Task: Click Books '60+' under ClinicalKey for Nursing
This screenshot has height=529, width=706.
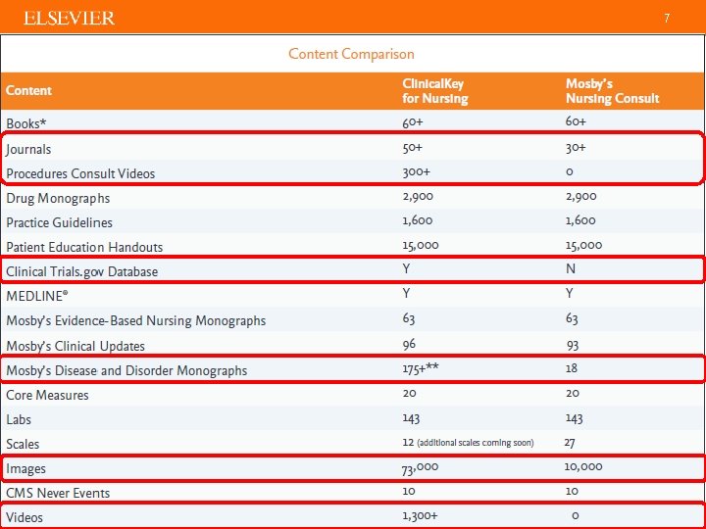Action: [413, 121]
